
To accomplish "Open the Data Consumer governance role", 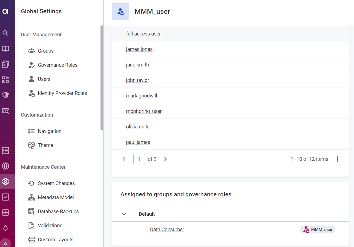I will (167, 229).
